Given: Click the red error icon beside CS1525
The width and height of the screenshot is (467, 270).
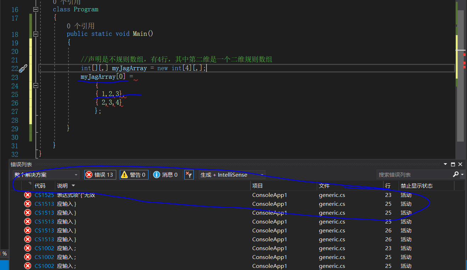Looking at the screenshot, I should [x=28, y=195].
